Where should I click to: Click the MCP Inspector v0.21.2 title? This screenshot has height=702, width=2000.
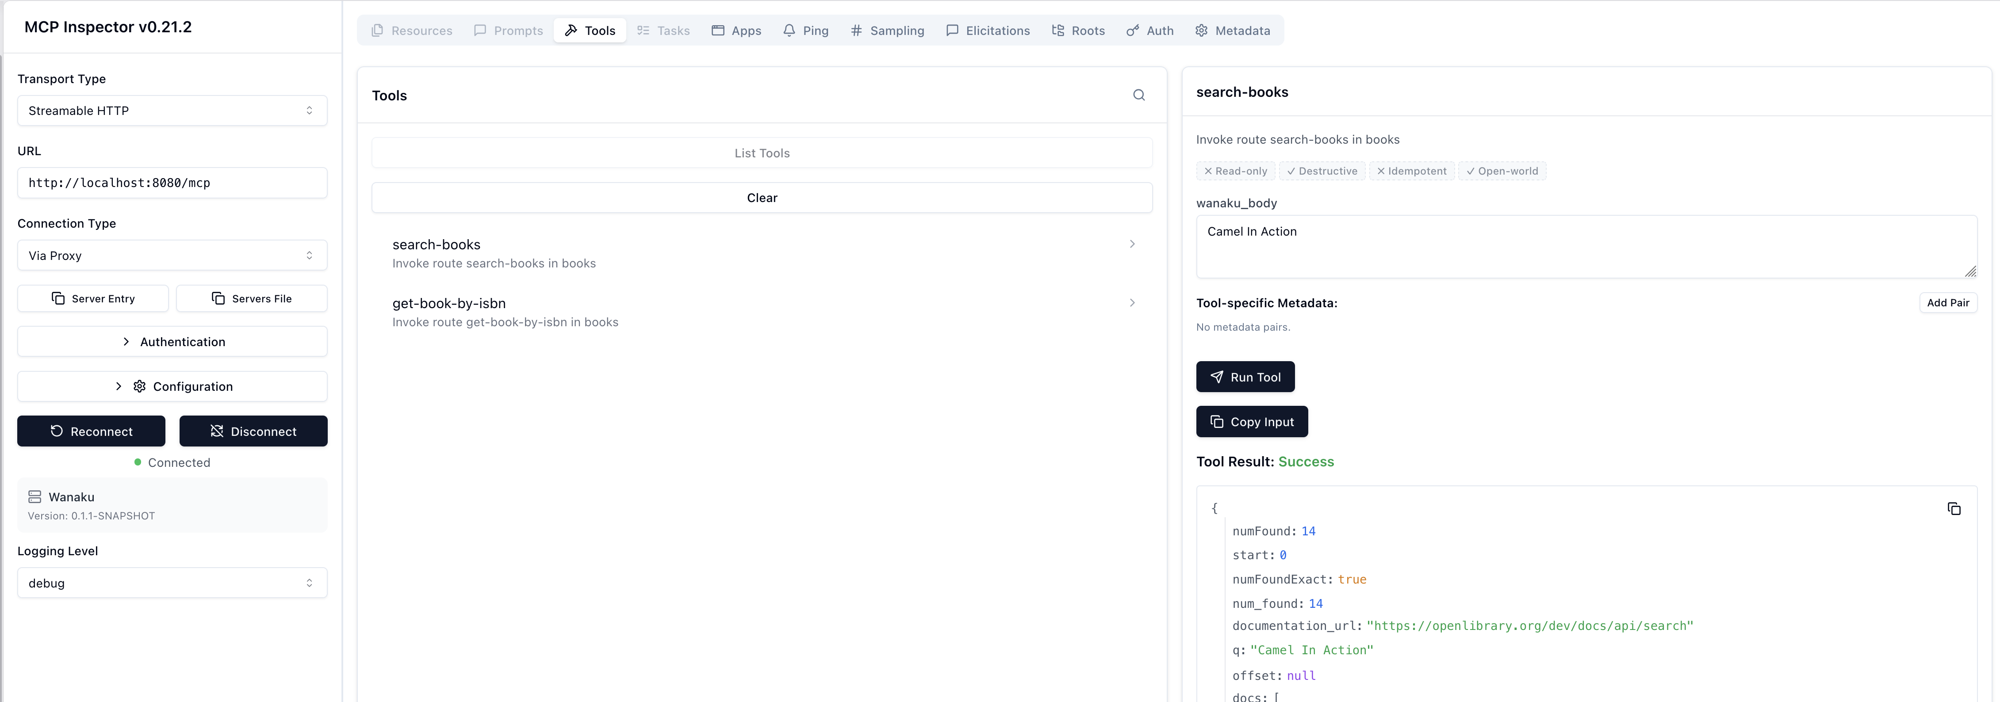point(108,27)
